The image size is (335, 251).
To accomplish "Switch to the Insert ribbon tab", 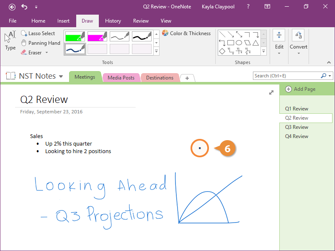I will click(63, 21).
